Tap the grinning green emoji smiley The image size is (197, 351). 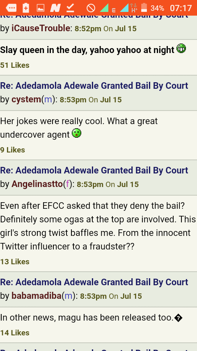point(181,48)
